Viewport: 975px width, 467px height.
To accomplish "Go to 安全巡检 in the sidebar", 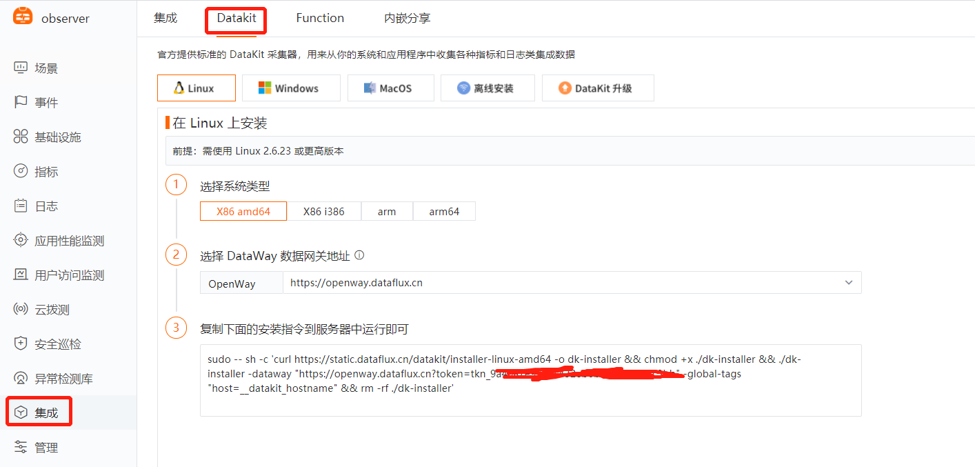I will pos(58,344).
